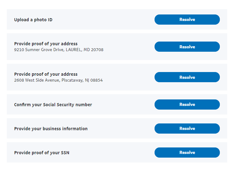The image size is (234, 173).
Task: Click the 'Confirm your Social Security number' heading
Action: tap(53, 105)
